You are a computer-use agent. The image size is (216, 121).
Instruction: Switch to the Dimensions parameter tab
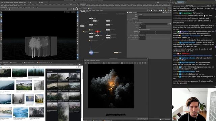[x=130, y=20]
